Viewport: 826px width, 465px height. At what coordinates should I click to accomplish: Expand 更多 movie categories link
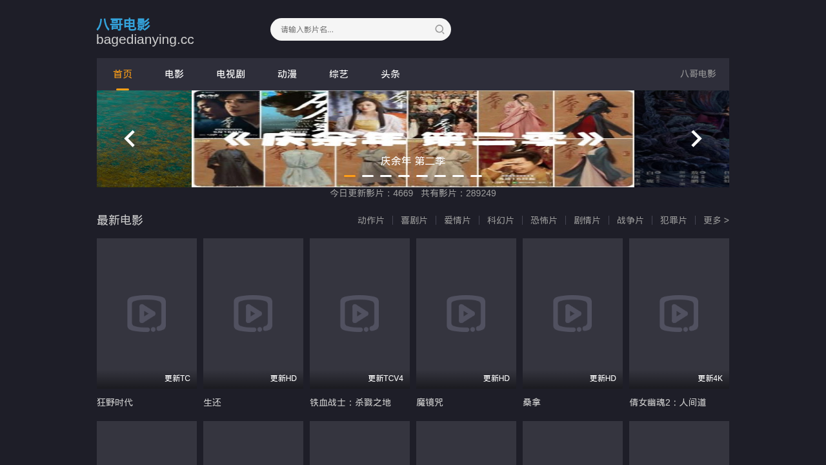click(x=716, y=220)
